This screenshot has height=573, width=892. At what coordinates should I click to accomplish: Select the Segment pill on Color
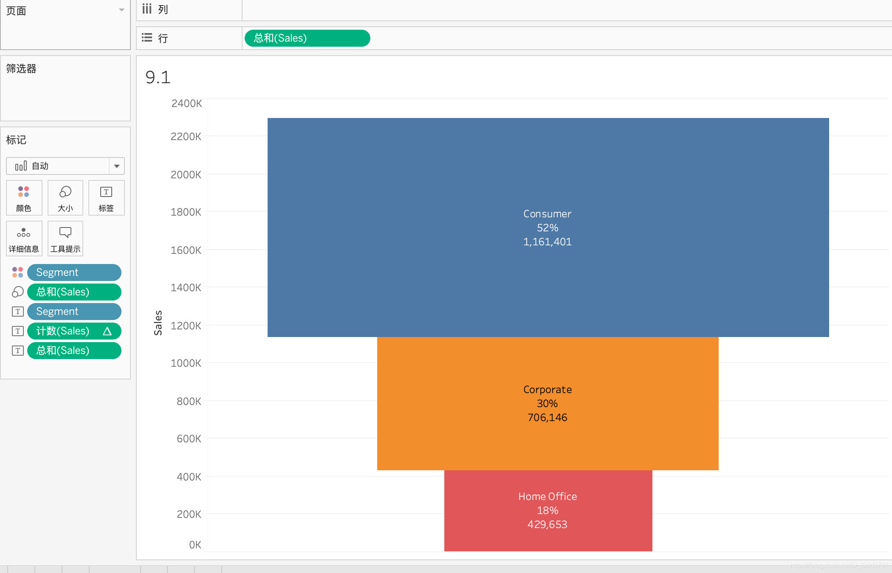(74, 272)
